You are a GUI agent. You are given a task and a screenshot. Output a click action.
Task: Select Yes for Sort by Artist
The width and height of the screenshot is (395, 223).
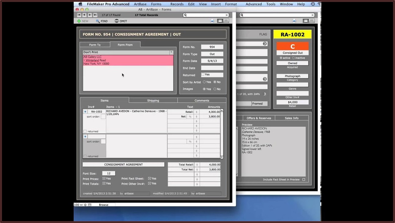pos(204,82)
